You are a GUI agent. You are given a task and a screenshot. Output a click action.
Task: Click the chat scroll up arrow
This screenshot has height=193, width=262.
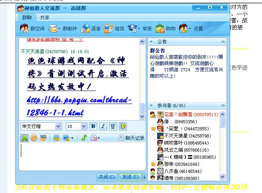(x=142, y=41)
